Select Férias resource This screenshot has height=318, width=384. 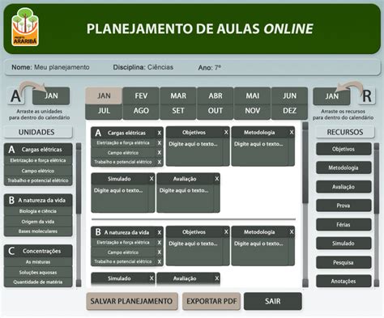pyautogui.click(x=343, y=224)
